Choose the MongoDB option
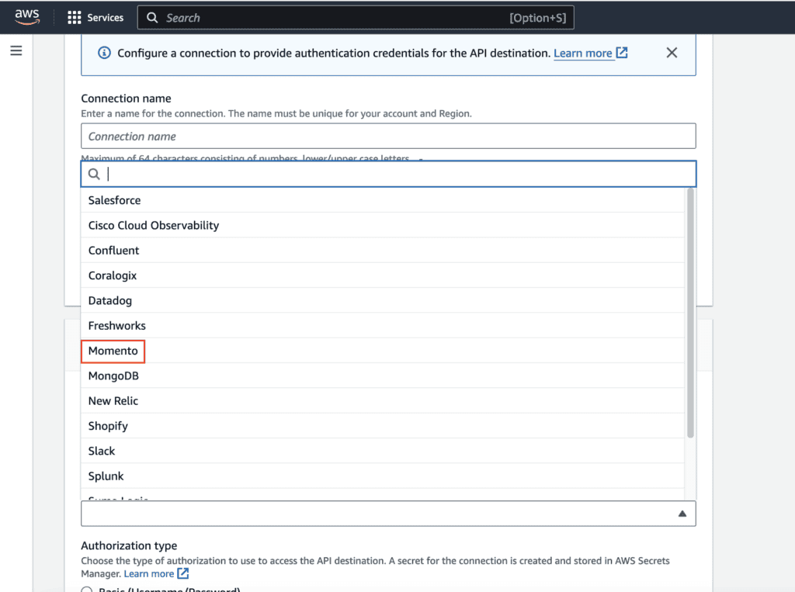The image size is (795, 592). [382, 376]
